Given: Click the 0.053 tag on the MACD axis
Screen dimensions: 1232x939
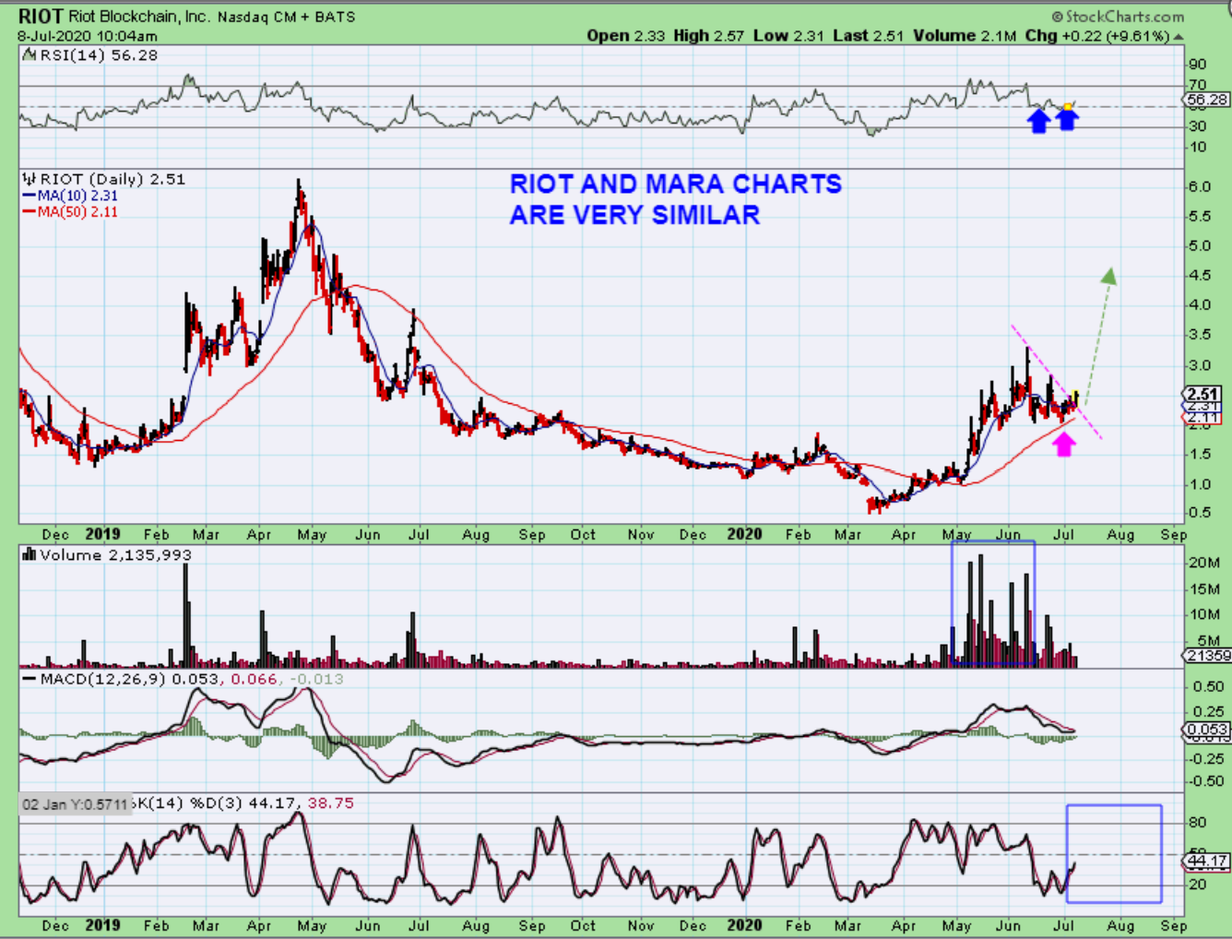Looking at the screenshot, I should coord(1207,730).
